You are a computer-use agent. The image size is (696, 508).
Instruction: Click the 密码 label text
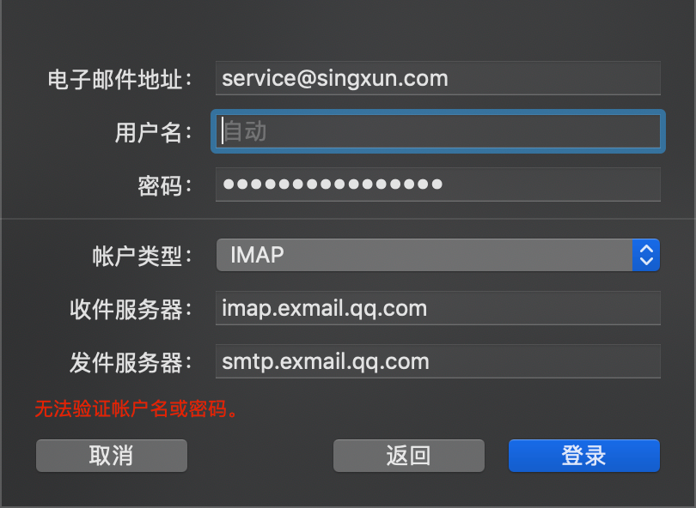click(x=165, y=185)
